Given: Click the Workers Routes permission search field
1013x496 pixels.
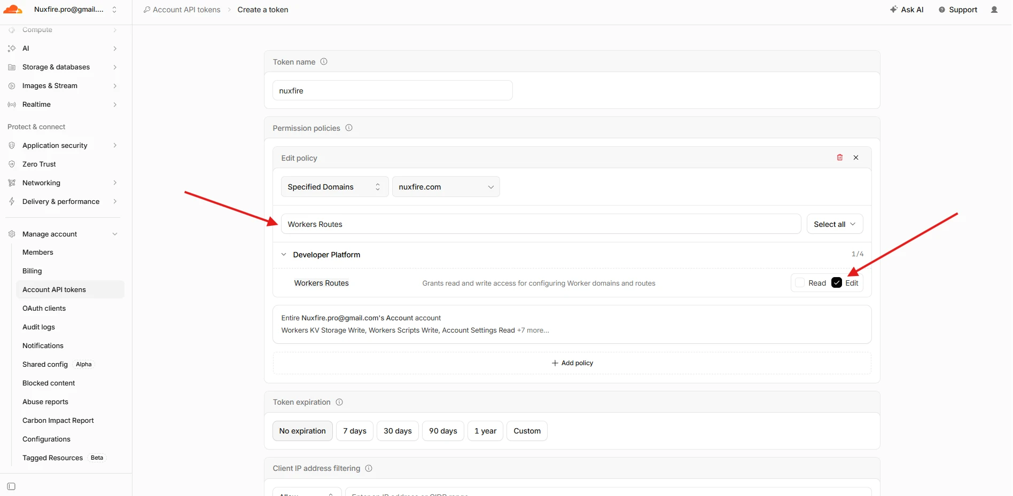Looking at the screenshot, I should click(x=541, y=224).
